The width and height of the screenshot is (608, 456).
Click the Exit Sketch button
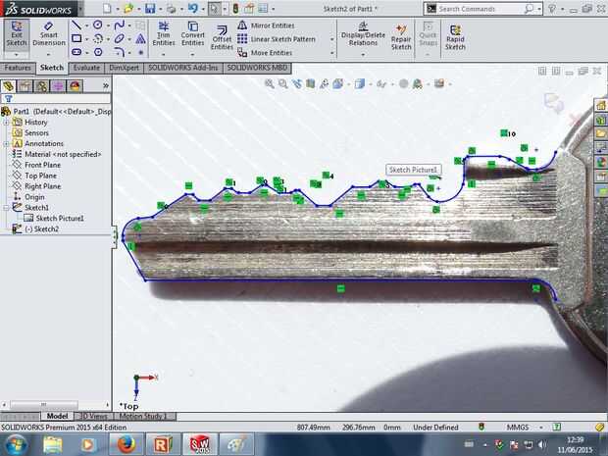[x=17, y=34]
